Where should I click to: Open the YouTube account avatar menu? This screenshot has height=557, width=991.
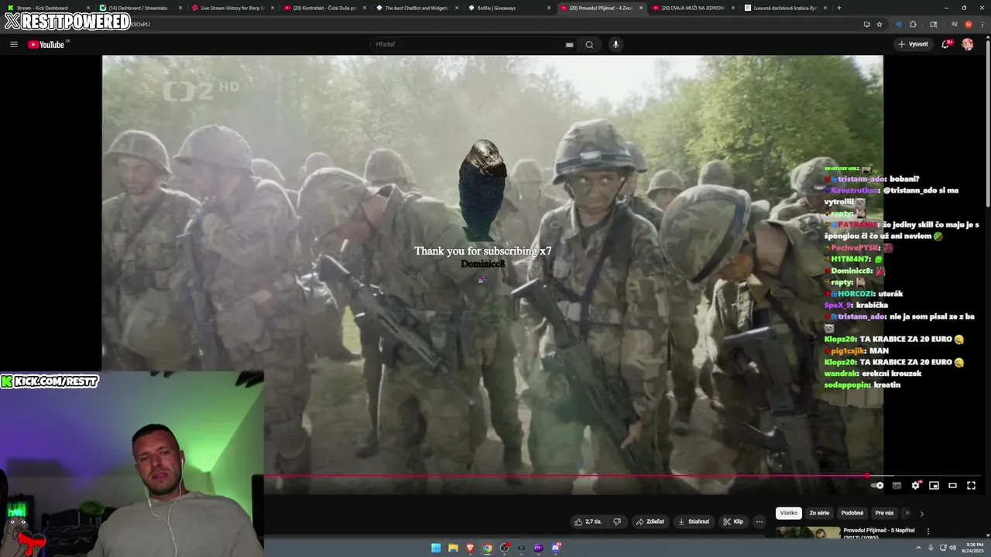tap(968, 44)
